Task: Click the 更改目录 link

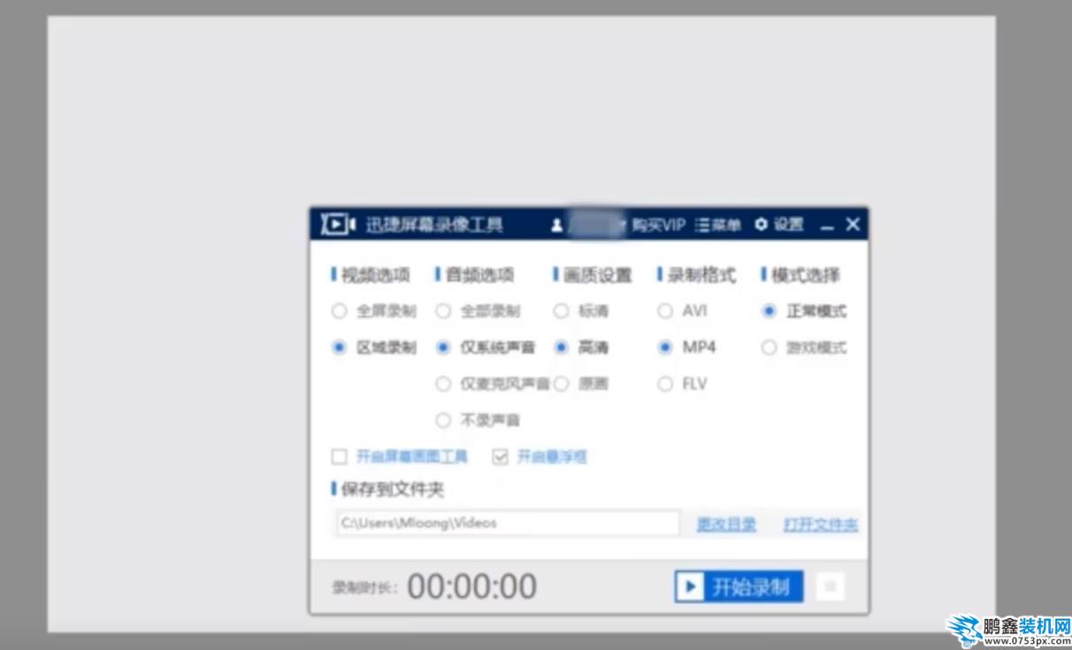Action: click(x=726, y=524)
